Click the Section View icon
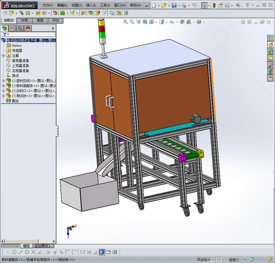This screenshot has height=263, width=275. pyautogui.click(x=145, y=22)
